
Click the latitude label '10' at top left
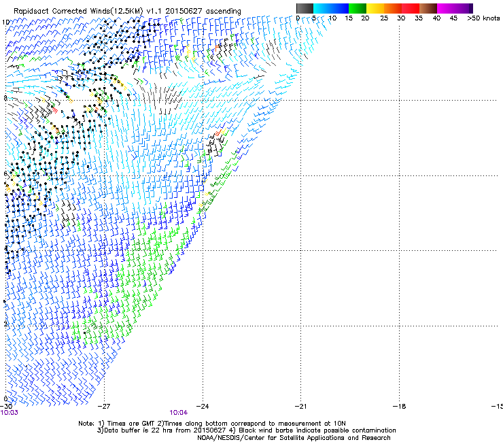point(5,22)
